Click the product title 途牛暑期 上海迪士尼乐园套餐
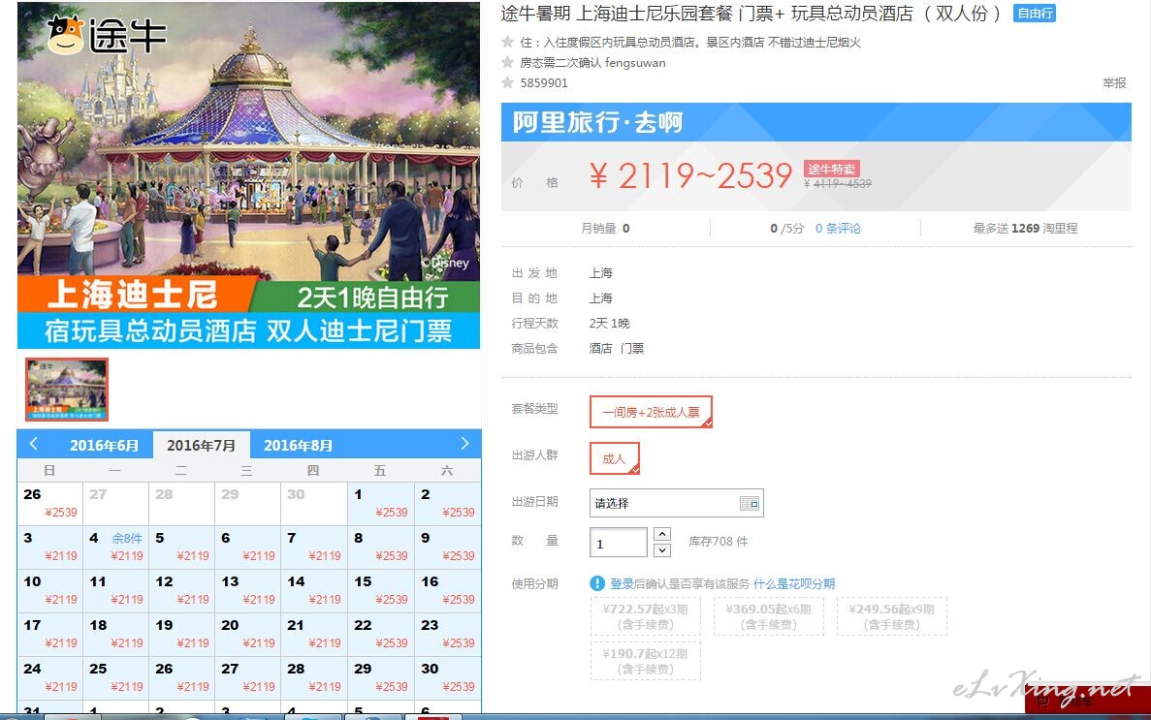 point(751,14)
